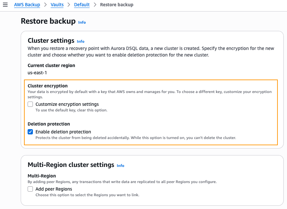287x209 pixels.
Task: Navigate to AWS Backup via breadcrumb
Action: click(27, 5)
